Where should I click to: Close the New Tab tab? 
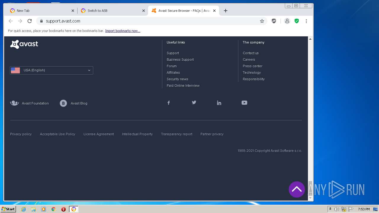tap(73, 11)
